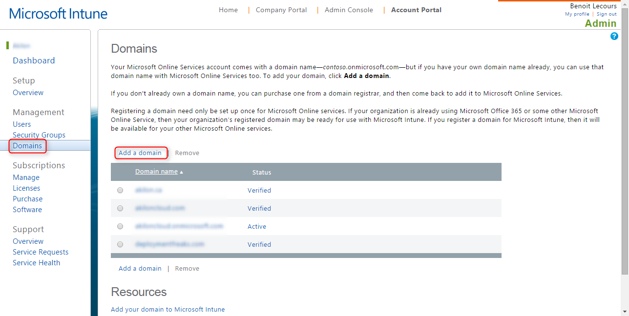Click Remove above the domains table

(x=187, y=153)
